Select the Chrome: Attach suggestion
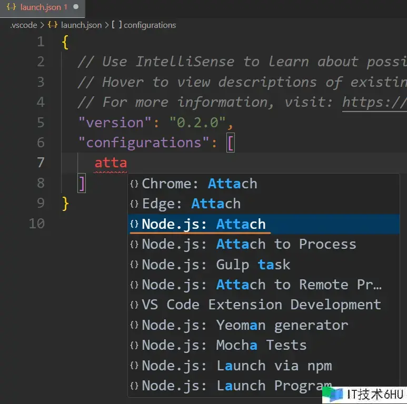Viewport: 407px width, 404px height. (200, 184)
